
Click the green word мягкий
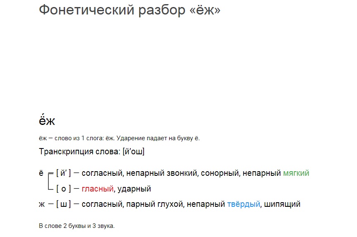296,173
